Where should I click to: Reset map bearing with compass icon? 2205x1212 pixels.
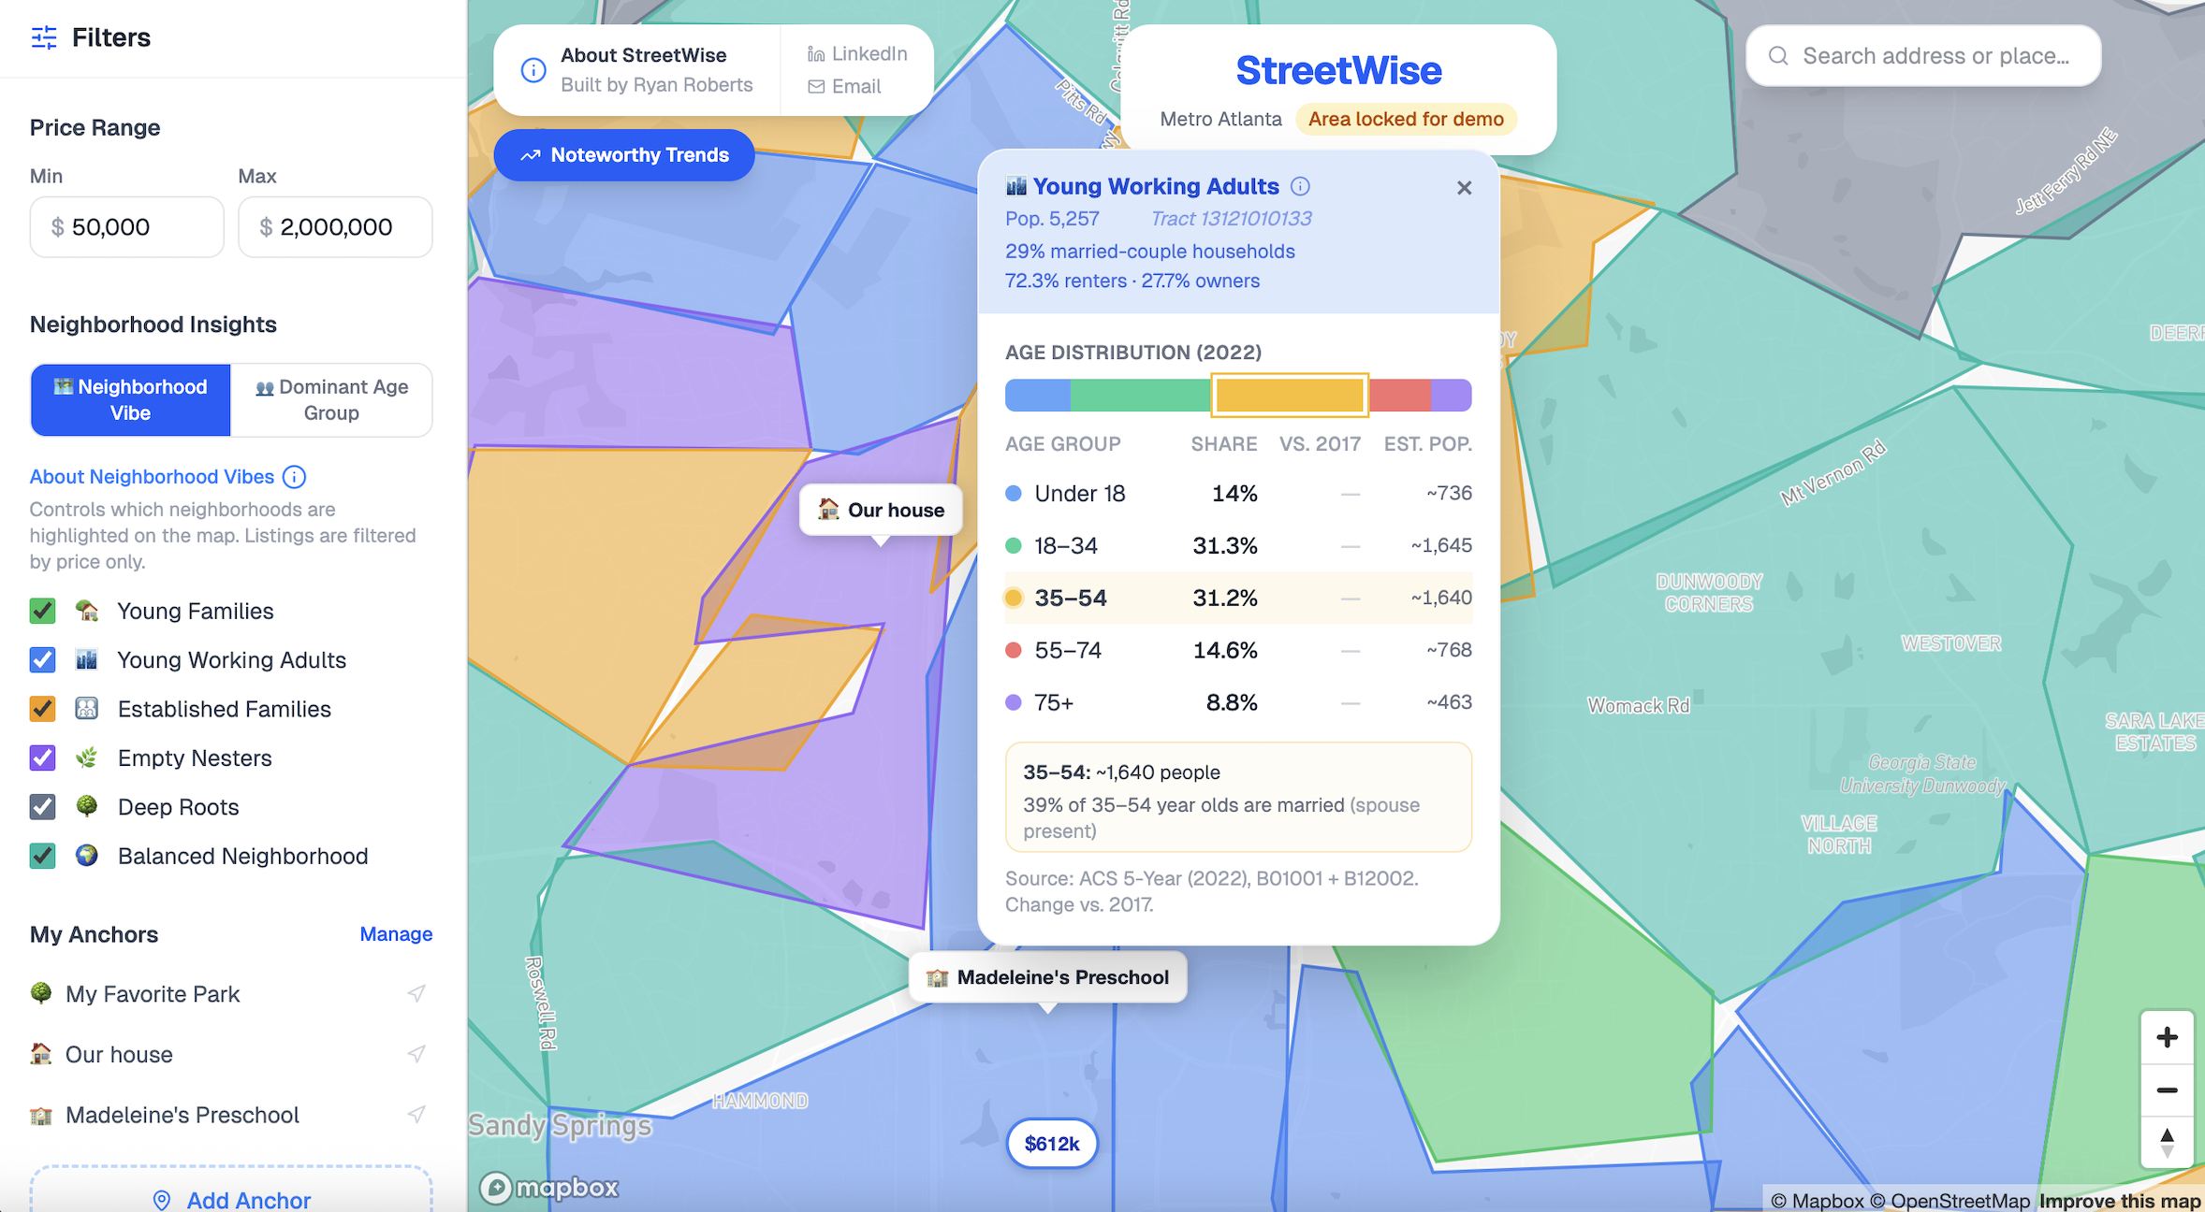point(2167,1143)
